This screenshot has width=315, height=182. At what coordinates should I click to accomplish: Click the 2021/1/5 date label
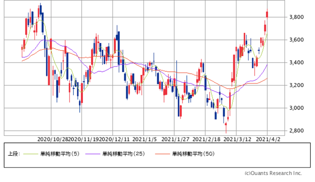coord(145,139)
